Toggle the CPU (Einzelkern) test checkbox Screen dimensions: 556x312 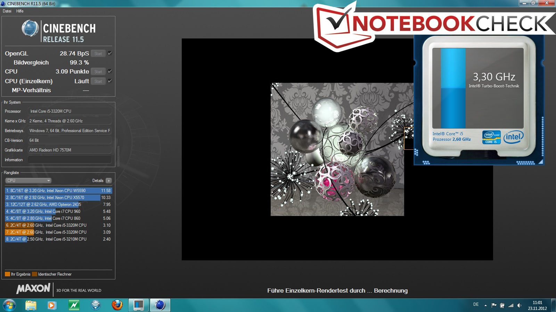coord(110,81)
